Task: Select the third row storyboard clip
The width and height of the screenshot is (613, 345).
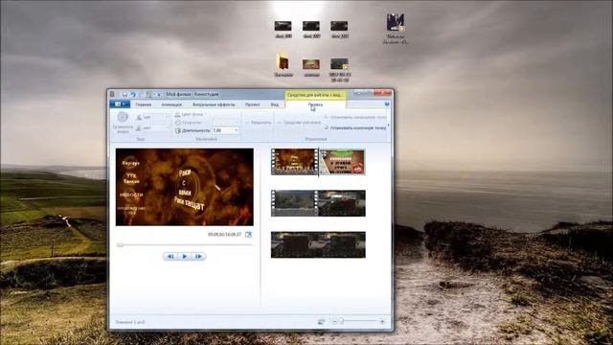Action: pyautogui.click(x=318, y=244)
